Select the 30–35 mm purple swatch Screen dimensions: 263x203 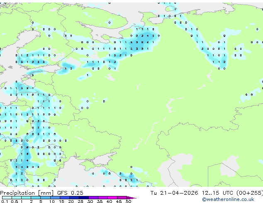click(x=93, y=198)
